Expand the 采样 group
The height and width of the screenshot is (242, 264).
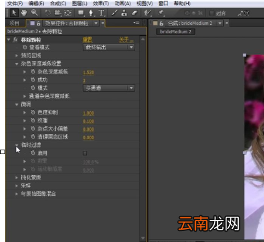pos(17,185)
